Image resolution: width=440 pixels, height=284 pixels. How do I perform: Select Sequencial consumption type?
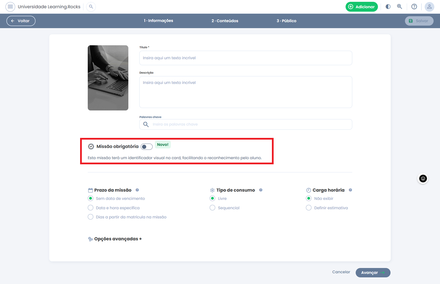coord(212,208)
